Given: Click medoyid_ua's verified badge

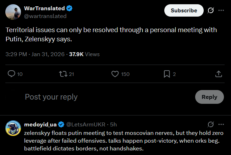Looking at the screenshot, I should point(61,124).
